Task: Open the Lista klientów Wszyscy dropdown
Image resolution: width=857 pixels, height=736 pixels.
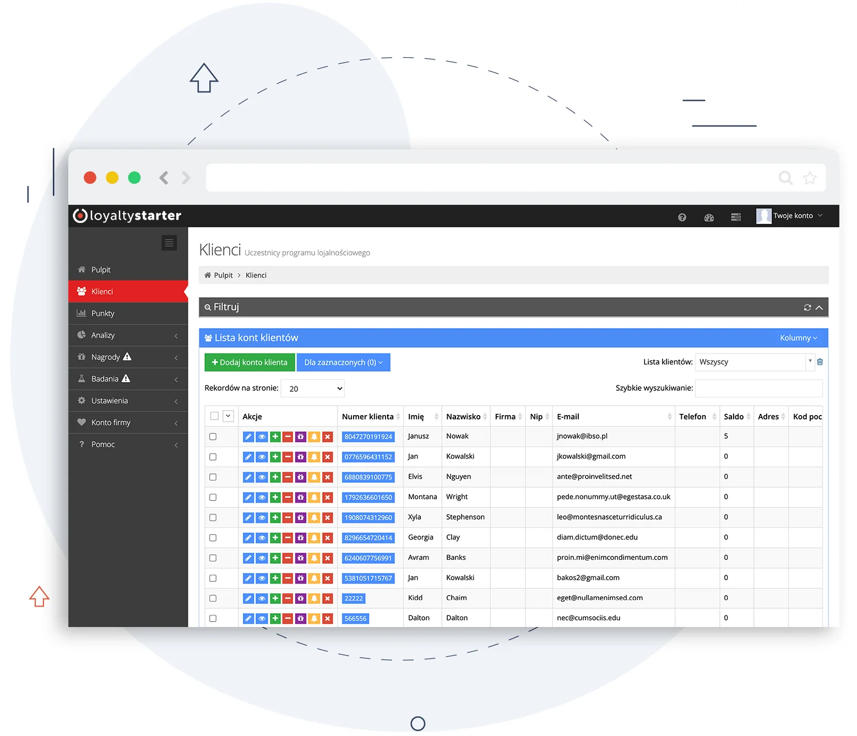Action: point(754,362)
